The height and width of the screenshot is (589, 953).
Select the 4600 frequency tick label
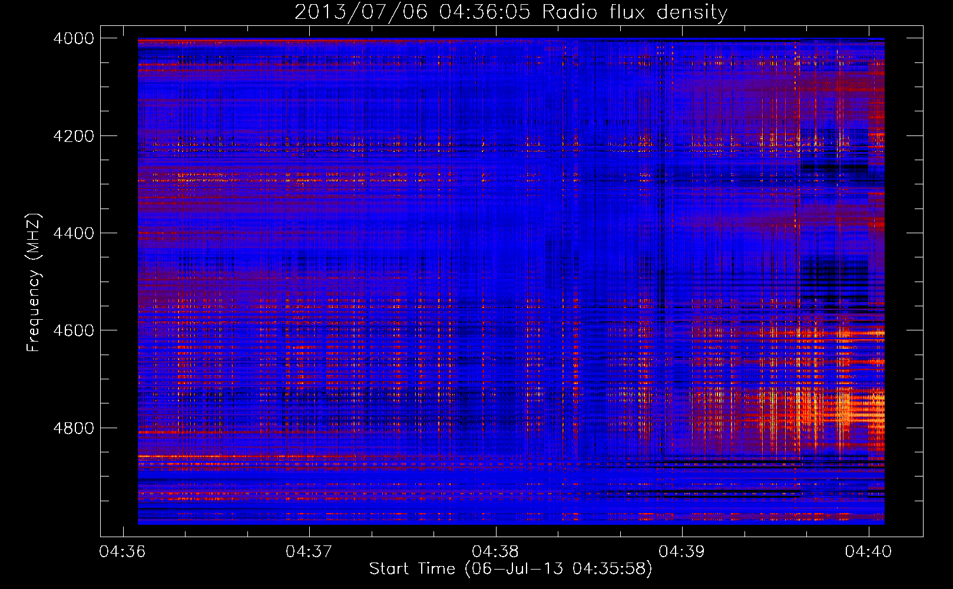click(74, 330)
